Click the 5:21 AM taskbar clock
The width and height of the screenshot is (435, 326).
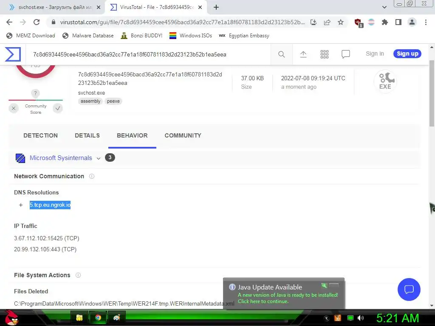click(x=398, y=318)
